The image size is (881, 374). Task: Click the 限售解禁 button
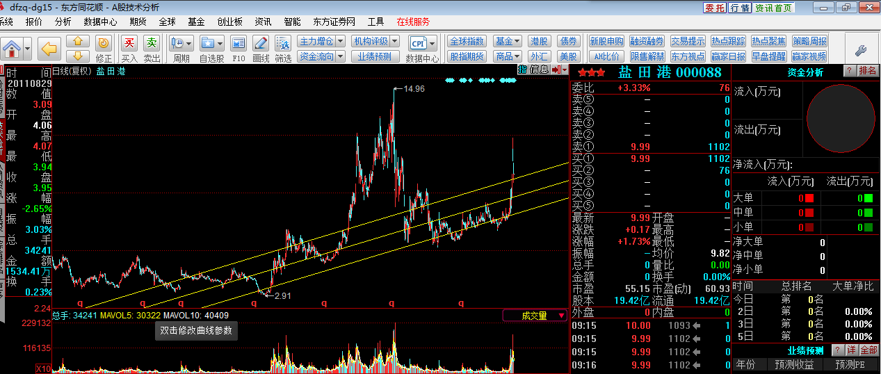(x=647, y=56)
